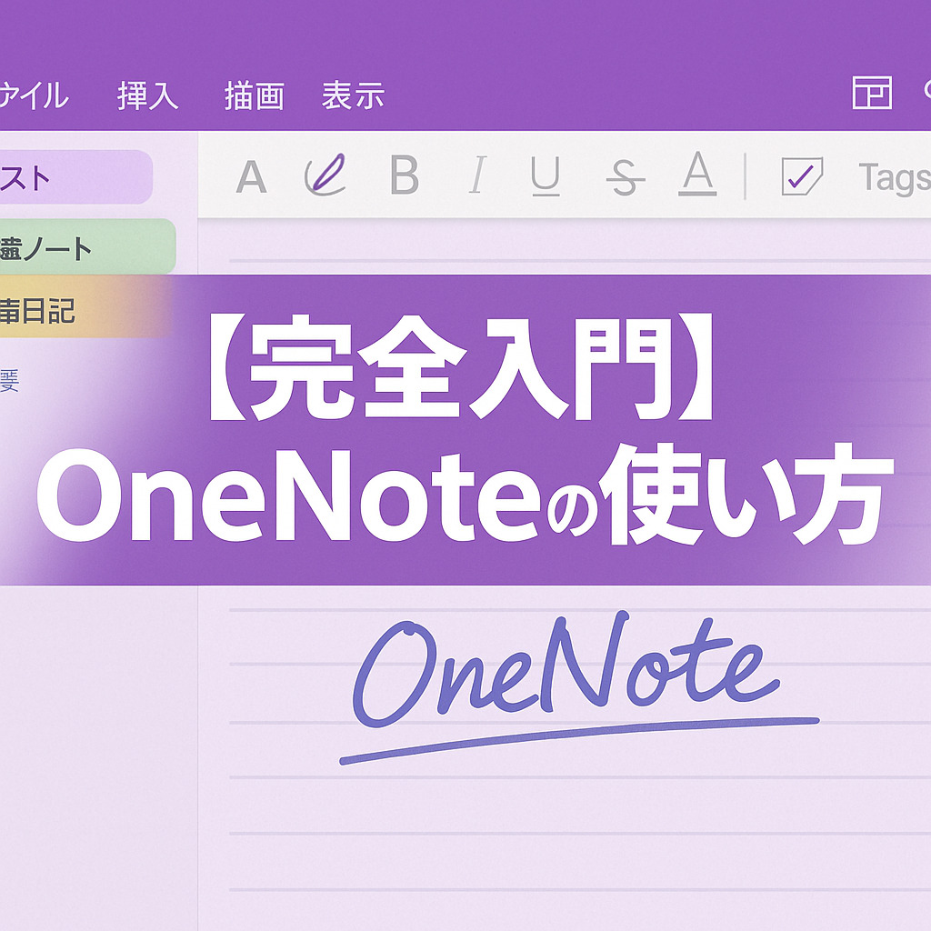Click the plain A text style icon
The width and height of the screenshot is (931, 931).
(x=251, y=176)
